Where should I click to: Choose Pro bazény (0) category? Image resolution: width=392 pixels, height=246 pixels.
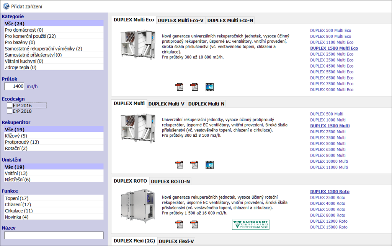pyautogui.click(x=54, y=42)
